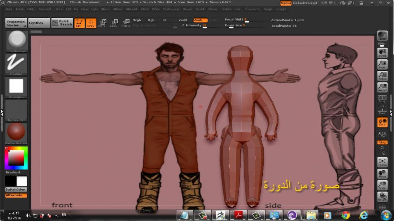The width and height of the screenshot is (394, 221).
Task: Click the Scroll canvas icon
Action: [382, 53]
